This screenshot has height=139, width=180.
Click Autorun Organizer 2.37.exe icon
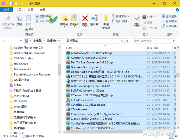[68, 58]
